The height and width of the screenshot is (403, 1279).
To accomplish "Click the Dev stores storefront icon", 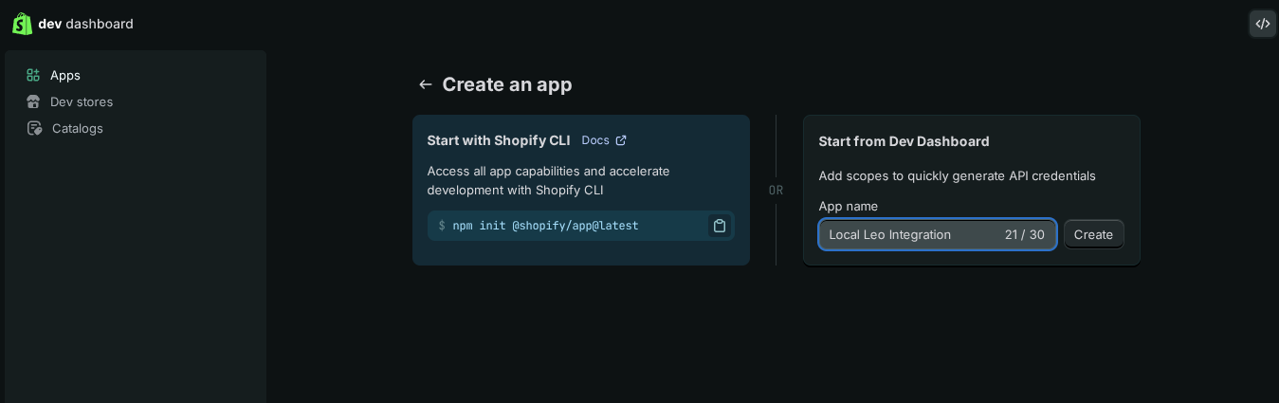I will click(x=33, y=101).
